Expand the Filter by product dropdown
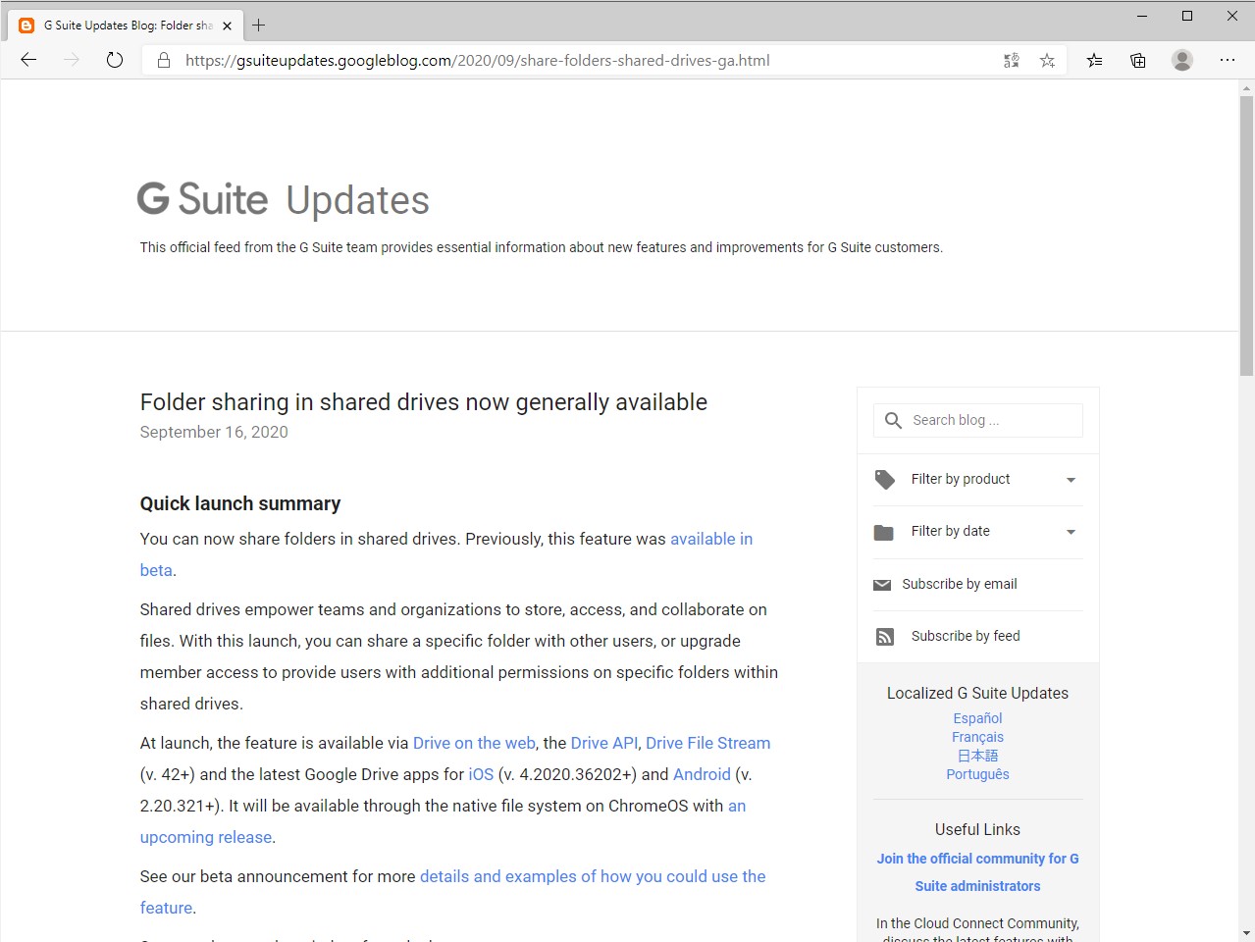 1070,480
